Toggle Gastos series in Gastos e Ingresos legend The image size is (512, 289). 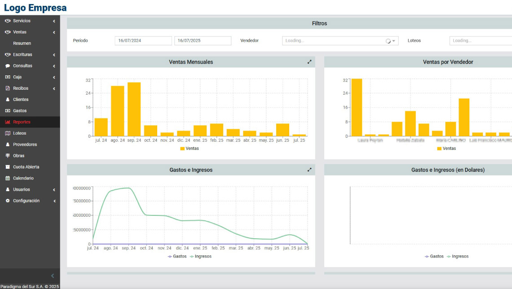click(177, 256)
